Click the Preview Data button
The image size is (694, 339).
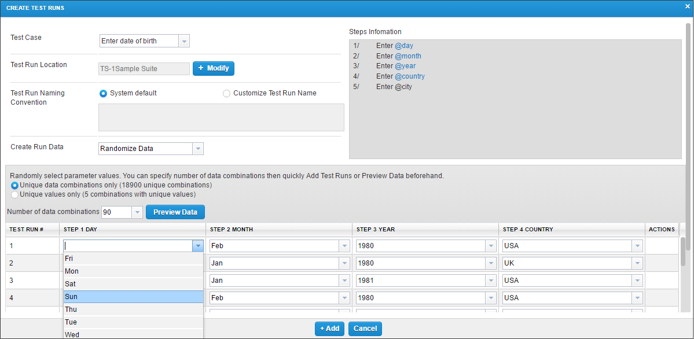pos(175,212)
